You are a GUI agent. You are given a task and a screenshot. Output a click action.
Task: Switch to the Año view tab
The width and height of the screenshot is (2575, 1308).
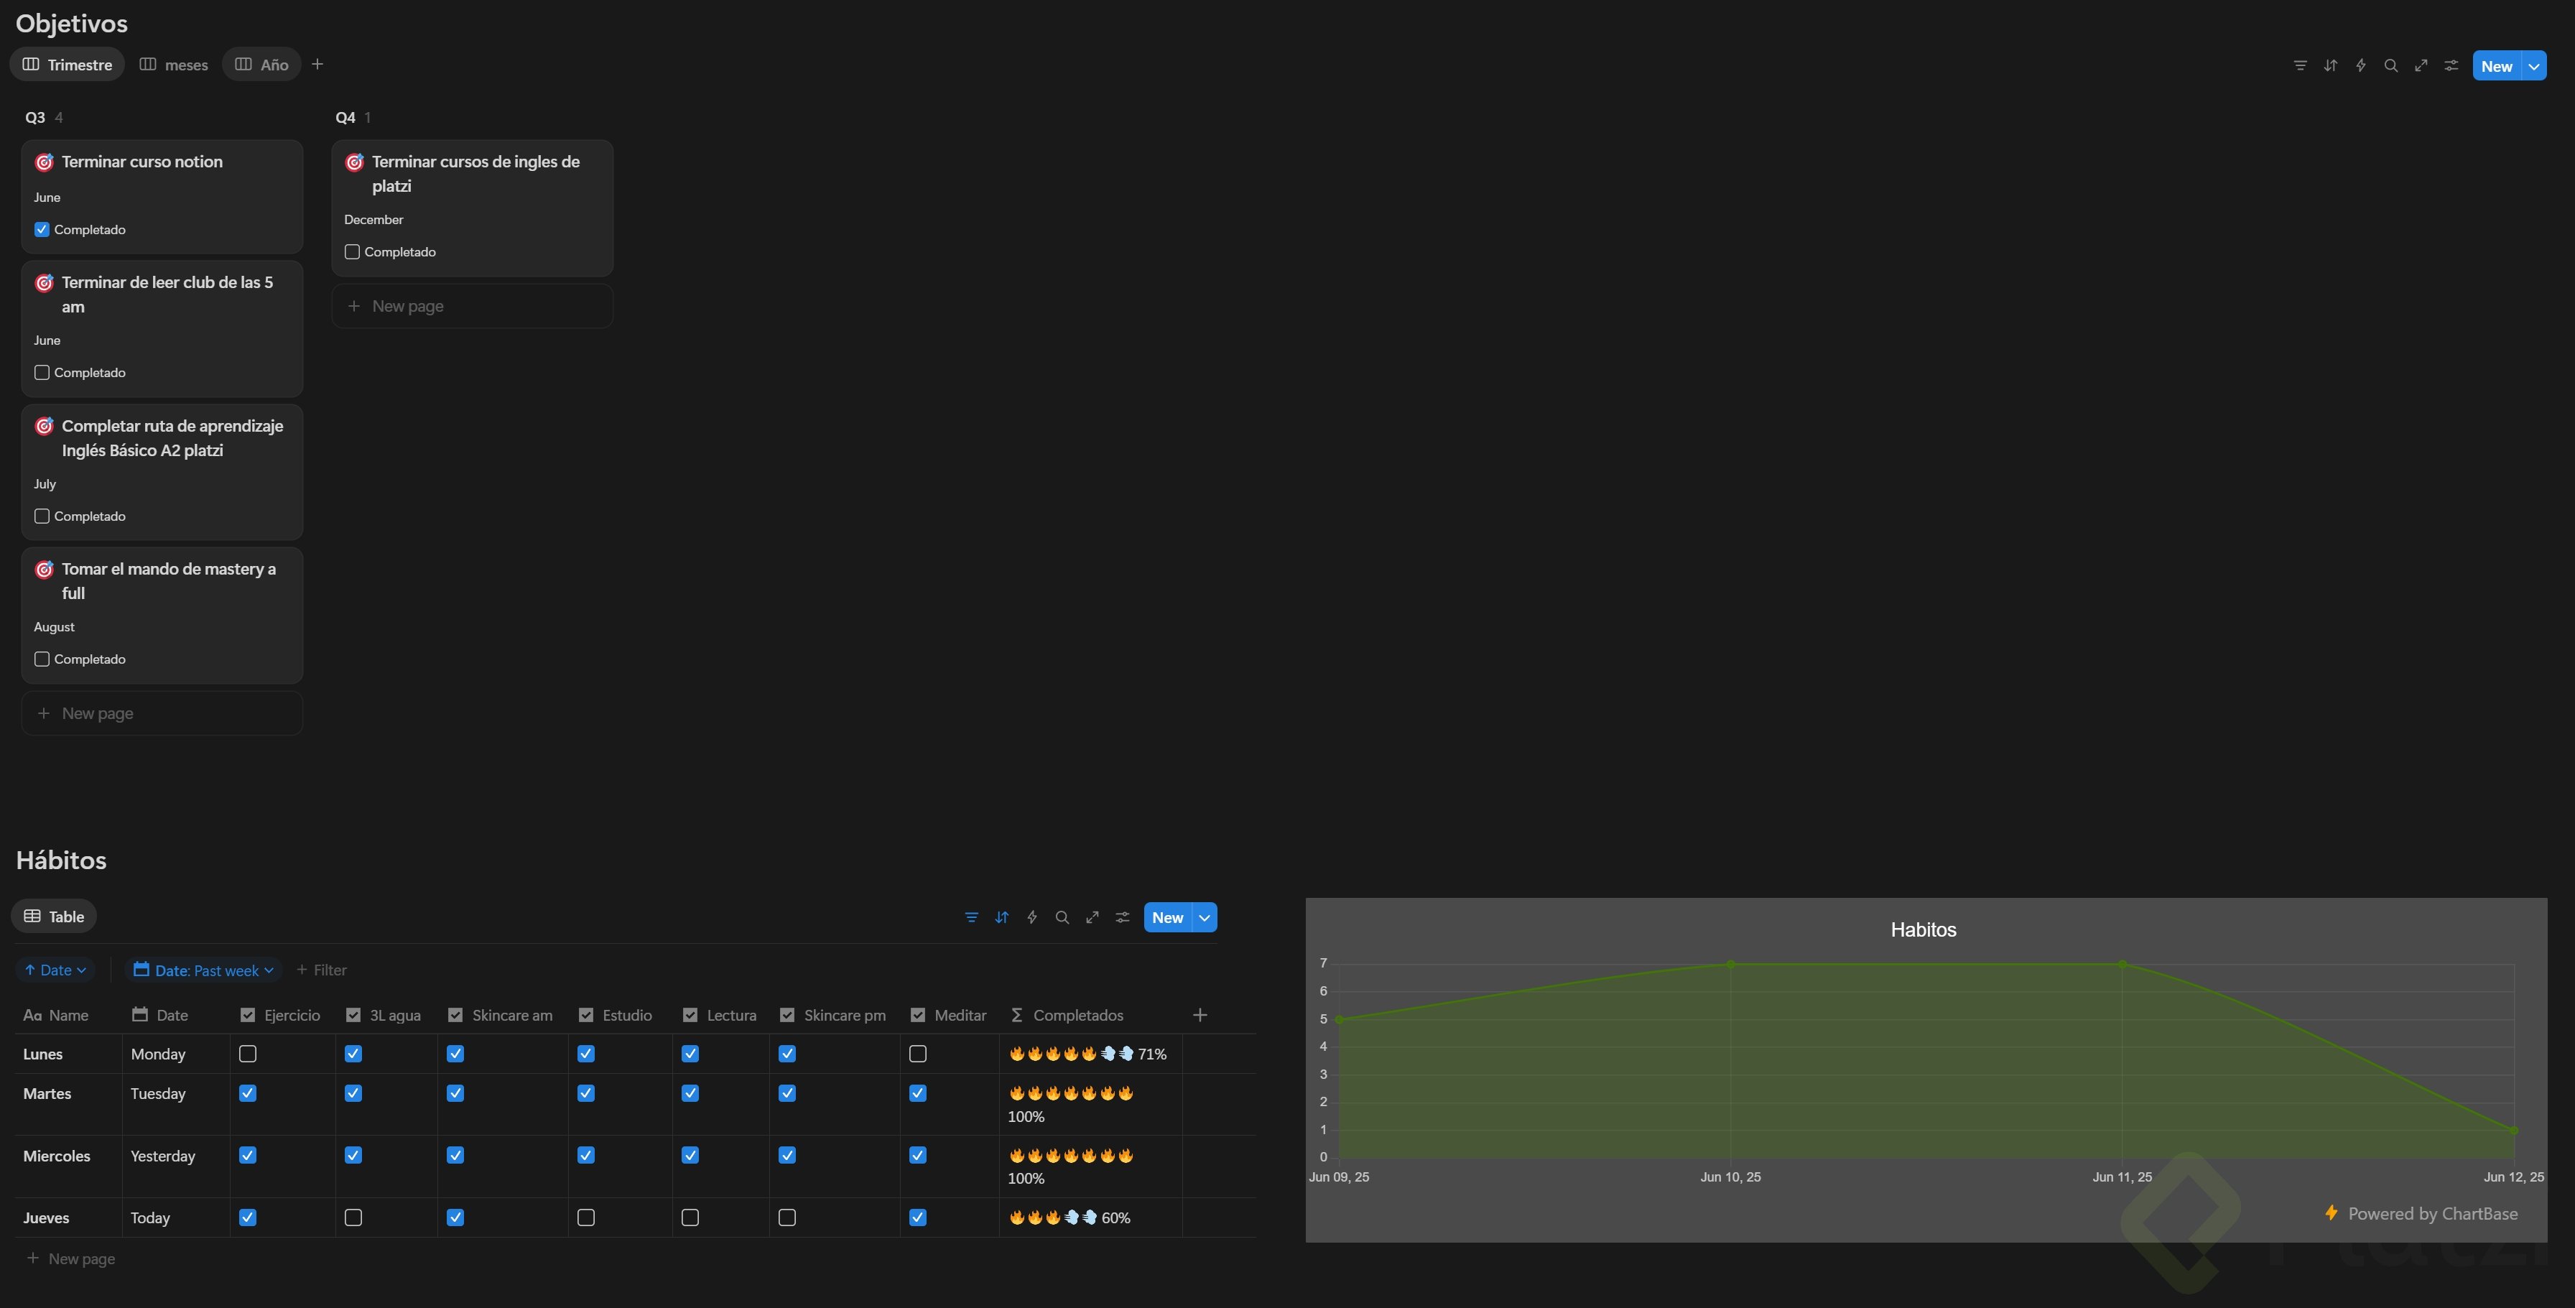pyautogui.click(x=262, y=65)
